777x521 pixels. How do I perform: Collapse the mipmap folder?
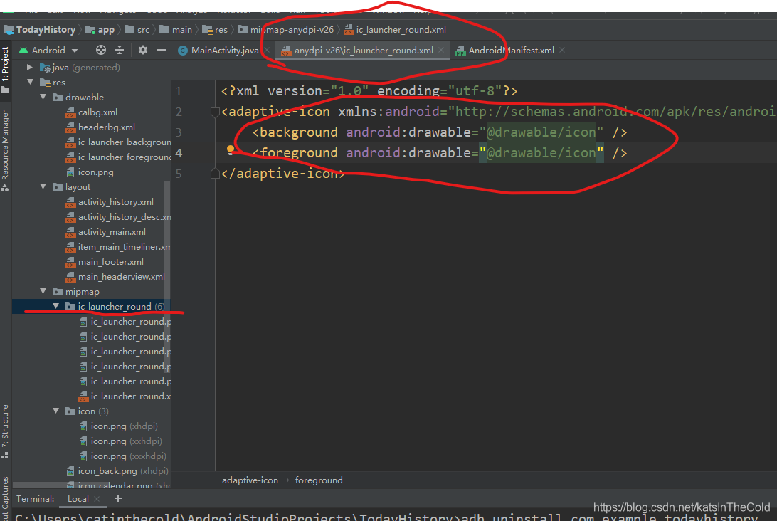pyautogui.click(x=43, y=291)
